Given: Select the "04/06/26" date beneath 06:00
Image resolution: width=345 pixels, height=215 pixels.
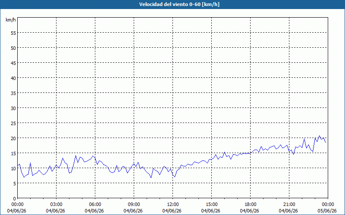Looking at the screenshot, I should coord(94,211).
